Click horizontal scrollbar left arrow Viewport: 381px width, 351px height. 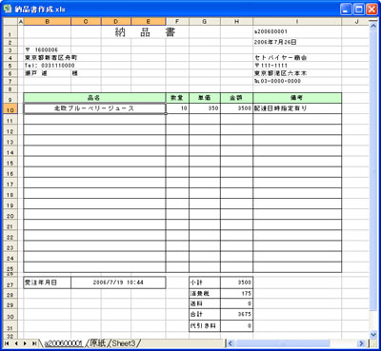click(x=231, y=343)
